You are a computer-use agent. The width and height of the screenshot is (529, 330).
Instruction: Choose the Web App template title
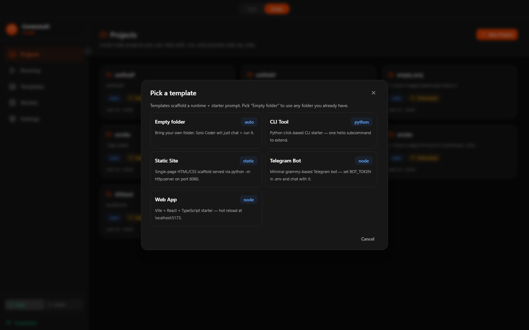(166, 199)
